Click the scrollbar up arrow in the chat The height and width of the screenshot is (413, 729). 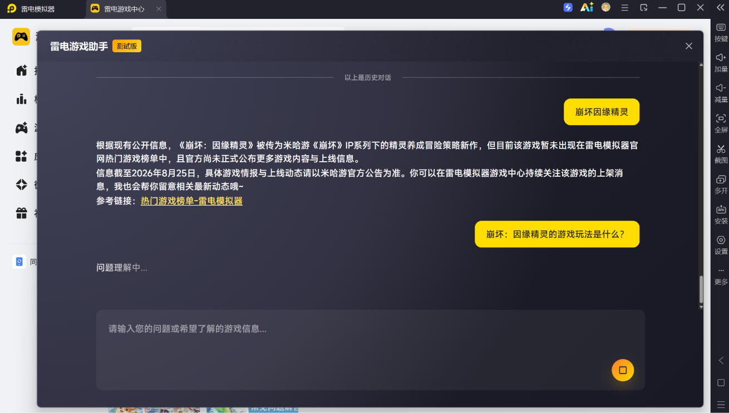coord(701,65)
